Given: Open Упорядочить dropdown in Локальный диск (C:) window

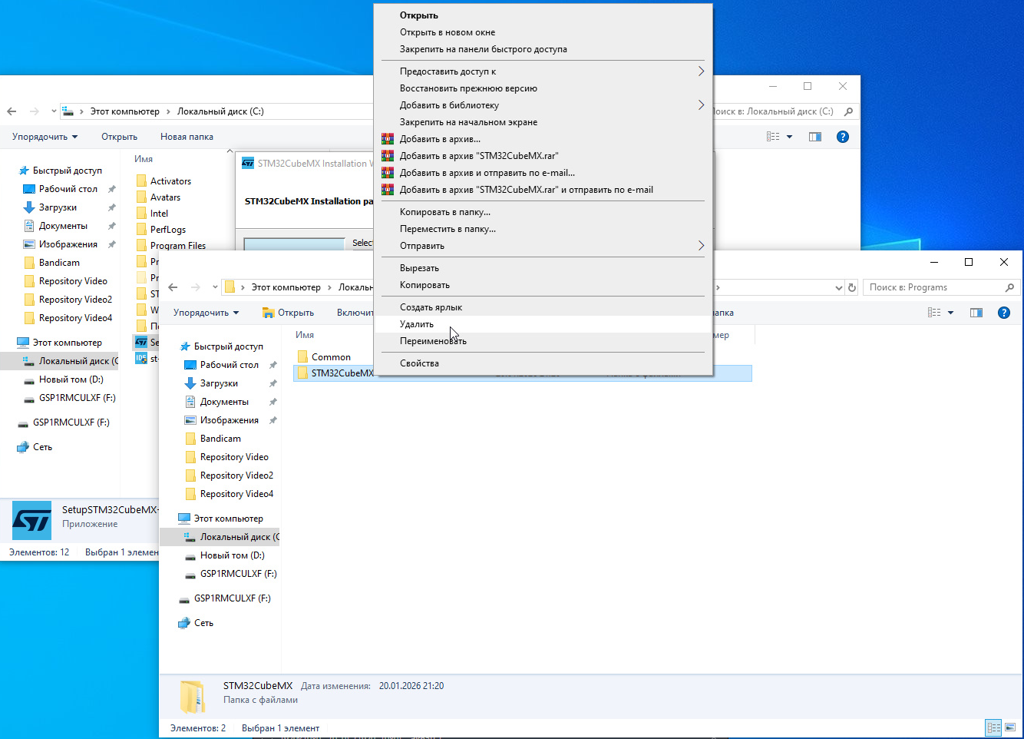Looking at the screenshot, I should pos(45,137).
